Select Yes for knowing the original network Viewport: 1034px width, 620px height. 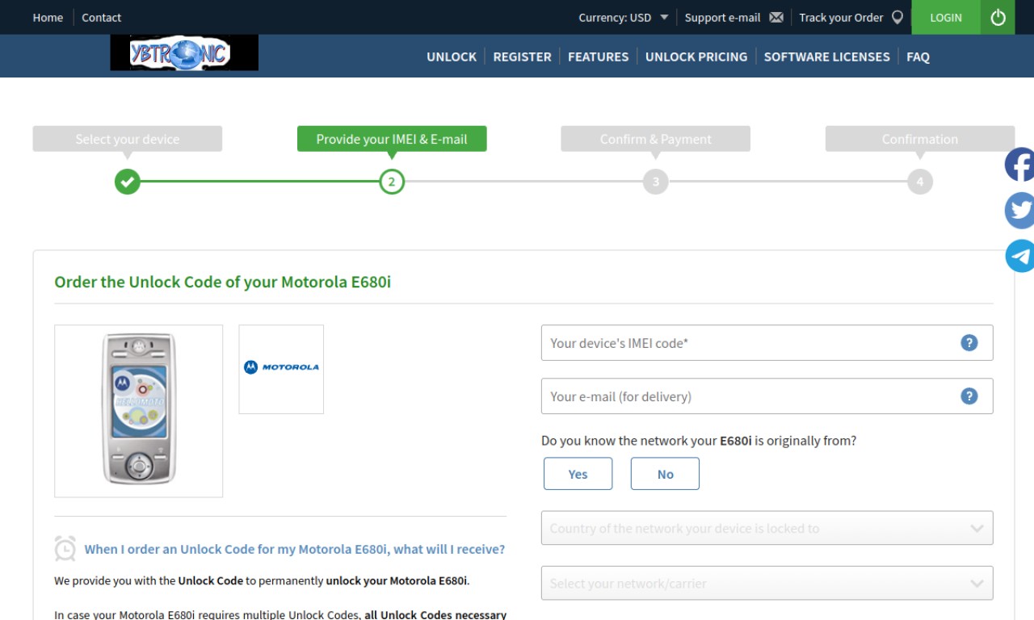tap(578, 474)
